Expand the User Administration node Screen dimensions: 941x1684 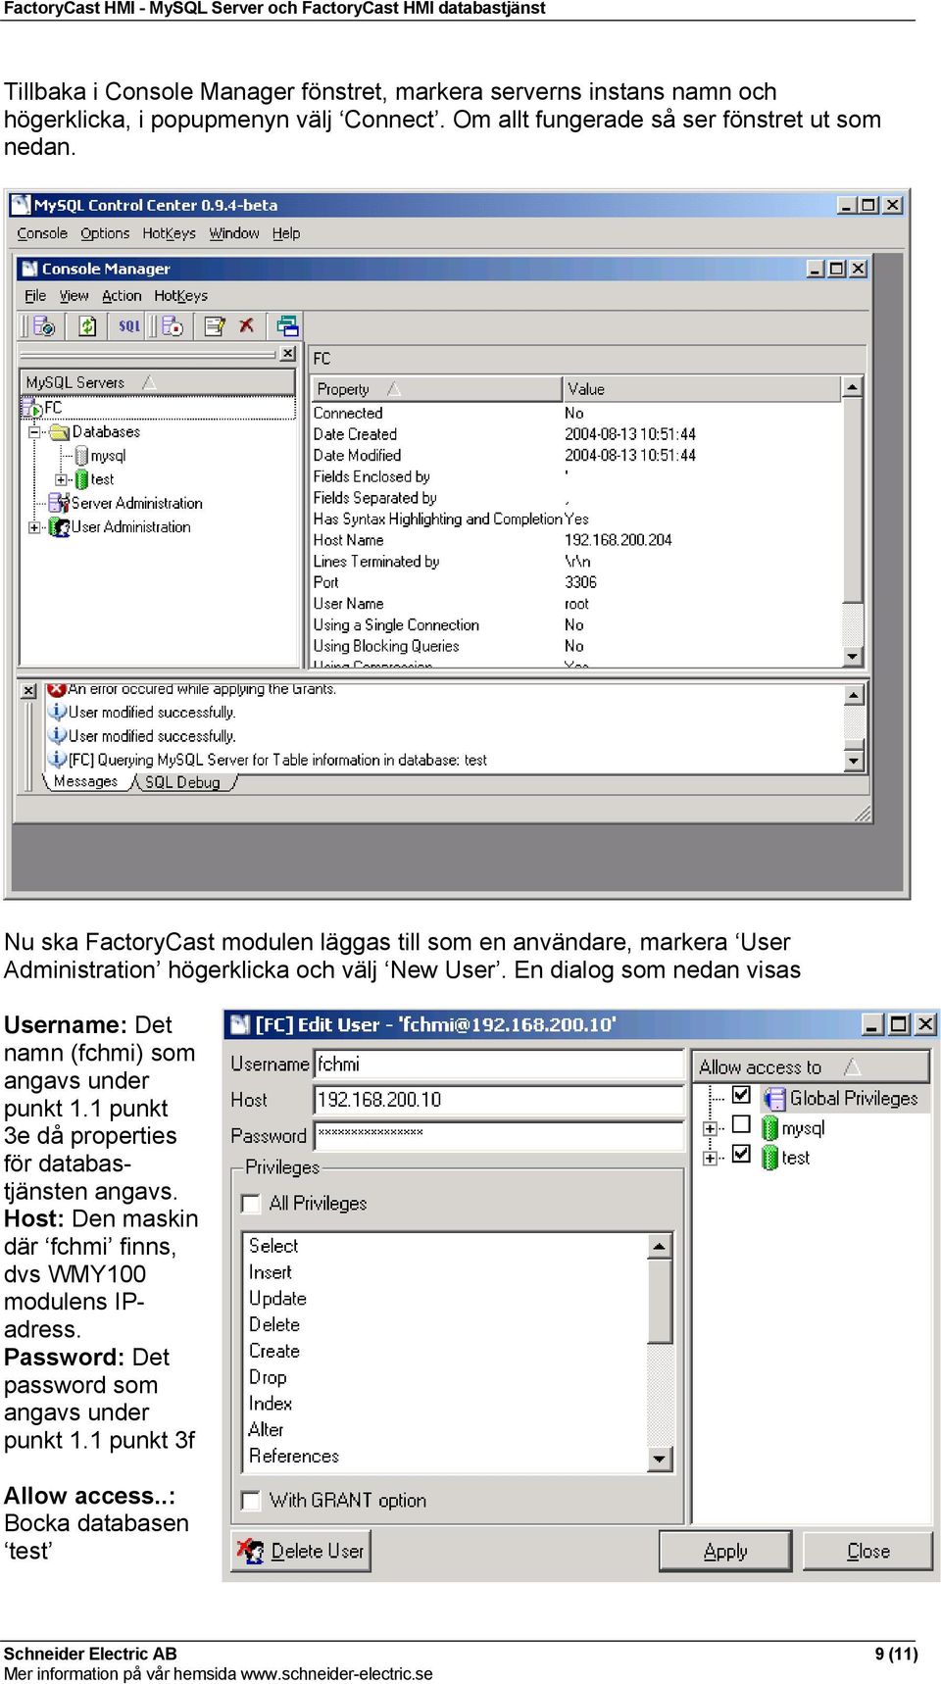point(34,527)
